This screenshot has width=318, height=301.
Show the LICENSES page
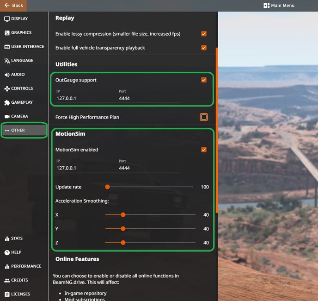tap(24, 294)
